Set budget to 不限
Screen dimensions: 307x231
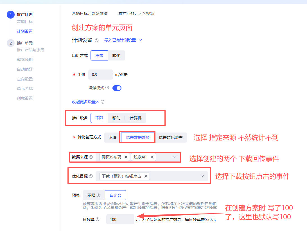tap(94, 195)
